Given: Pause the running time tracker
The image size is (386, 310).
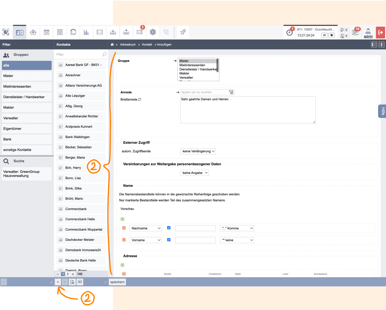Looking at the screenshot, I should click(x=324, y=35).
